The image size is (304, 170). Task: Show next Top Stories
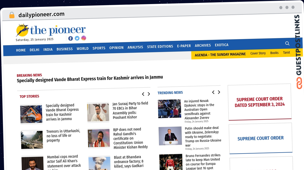(149, 94)
